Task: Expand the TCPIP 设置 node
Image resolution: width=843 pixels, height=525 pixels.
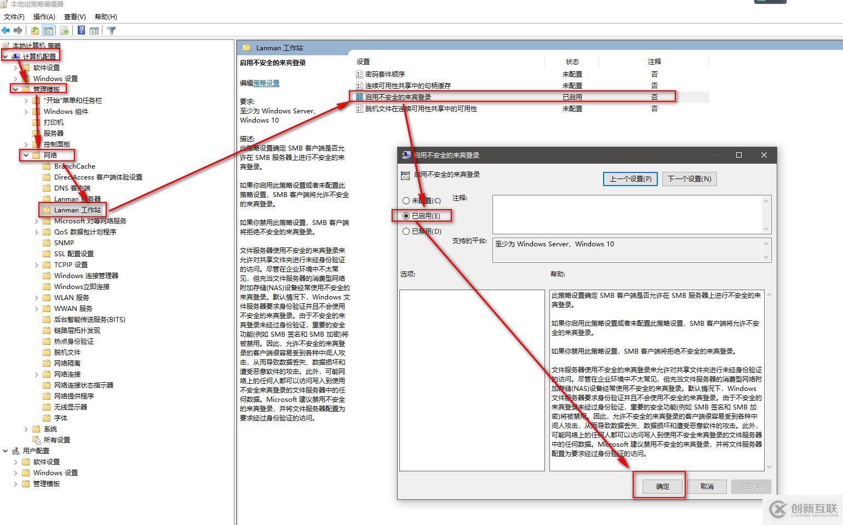Action: pyautogui.click(x=36, y=264)
